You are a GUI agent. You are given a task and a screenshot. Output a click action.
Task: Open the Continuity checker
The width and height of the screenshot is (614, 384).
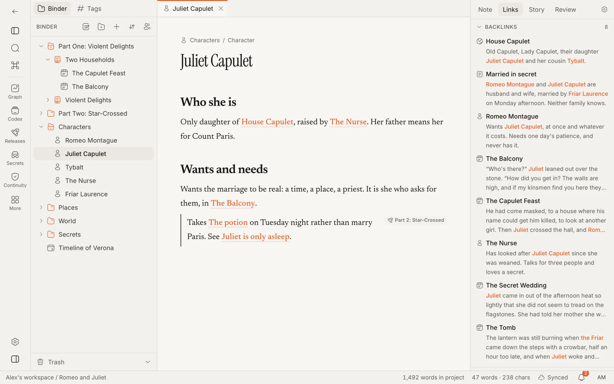15,180
